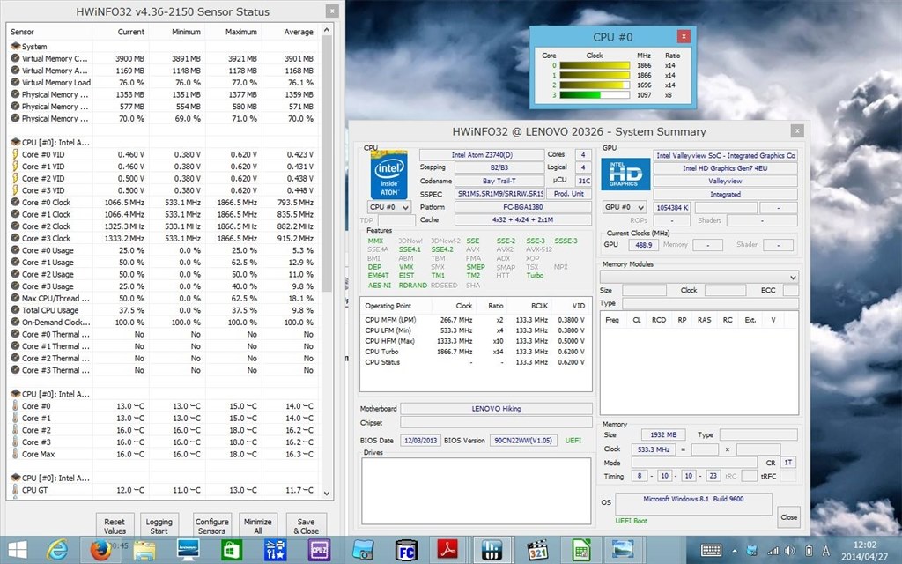The image size is (902, 564).
Task: Open Media Player Classic taskbar icon
Action: (x=536, y=550)
